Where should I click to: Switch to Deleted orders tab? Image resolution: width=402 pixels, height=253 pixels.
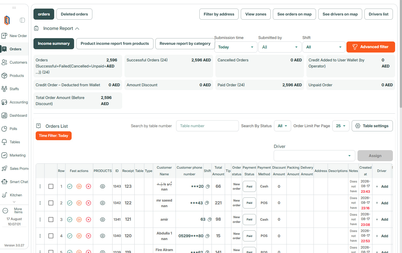(74, 14)
